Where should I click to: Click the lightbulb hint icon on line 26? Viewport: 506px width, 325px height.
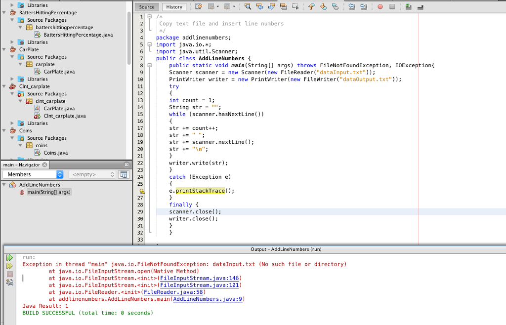142,191
